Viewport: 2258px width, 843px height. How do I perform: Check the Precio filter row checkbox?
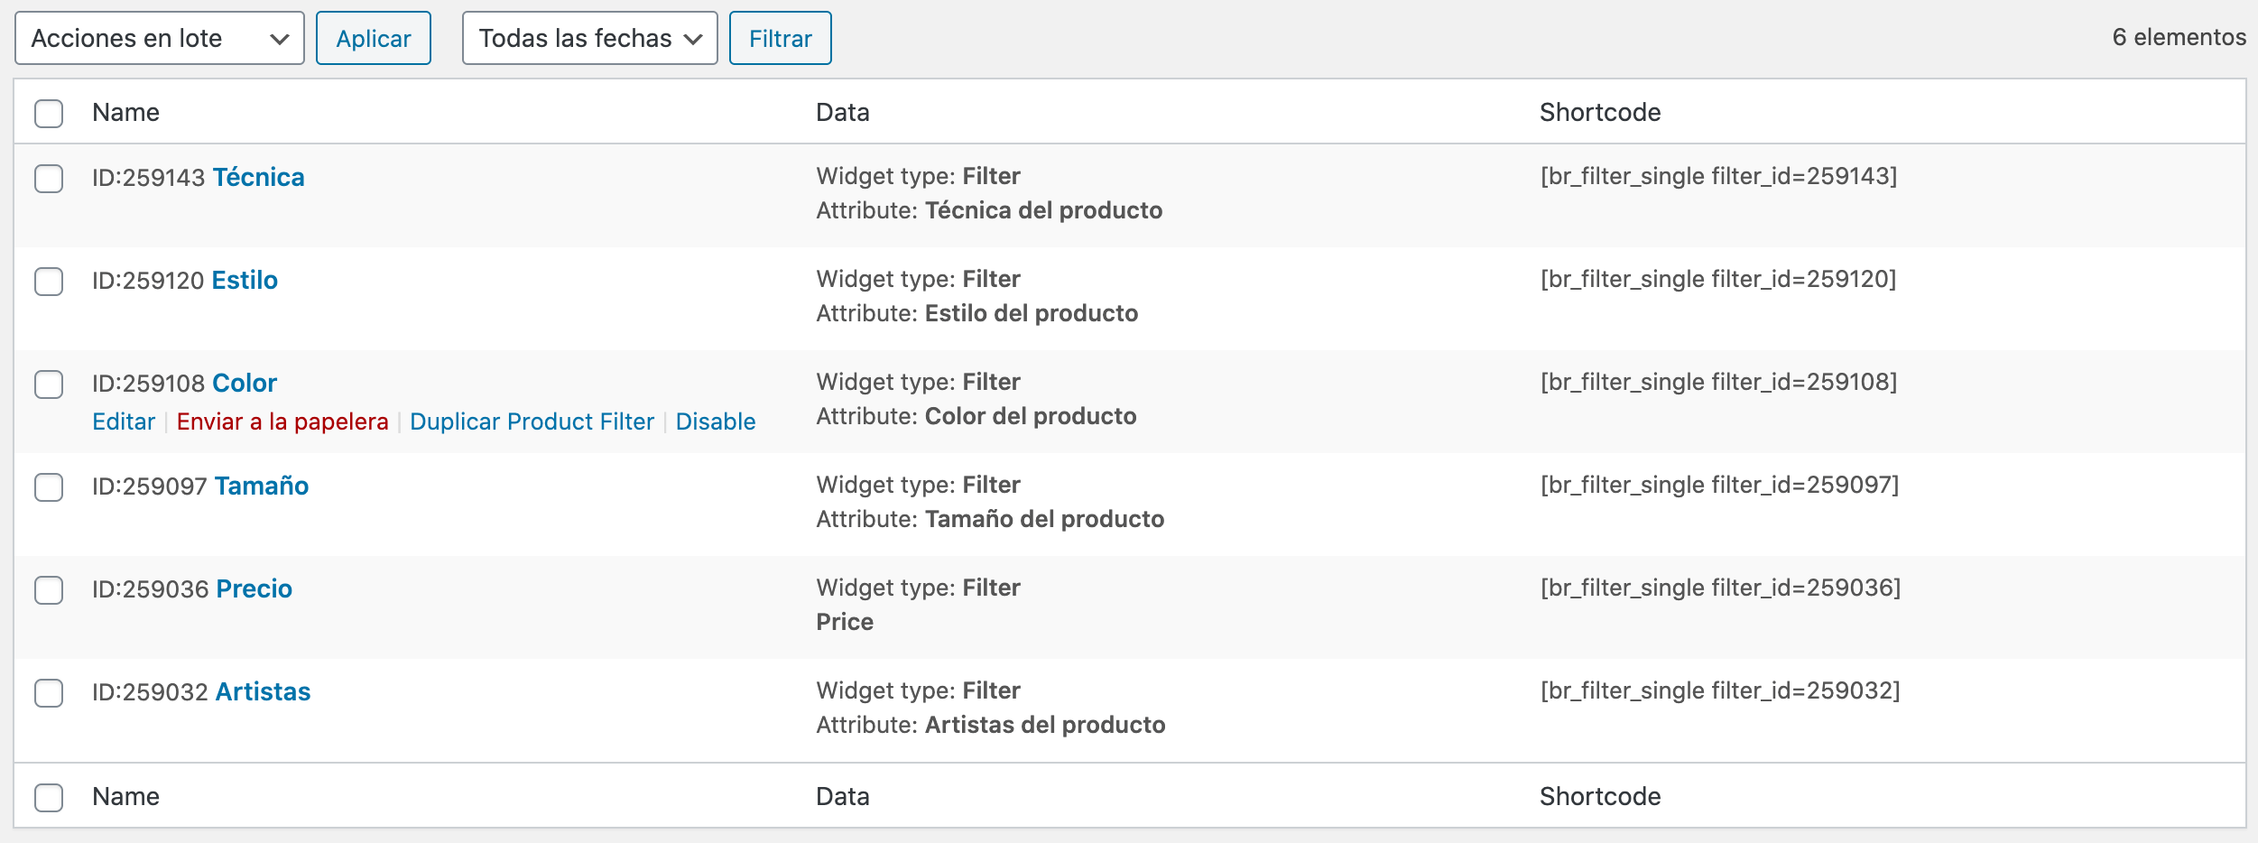(49, 590)
